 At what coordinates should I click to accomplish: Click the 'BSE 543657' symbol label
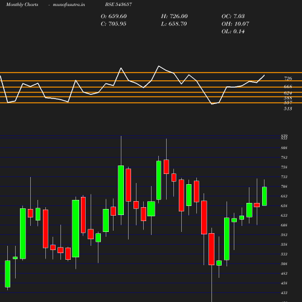118,4
